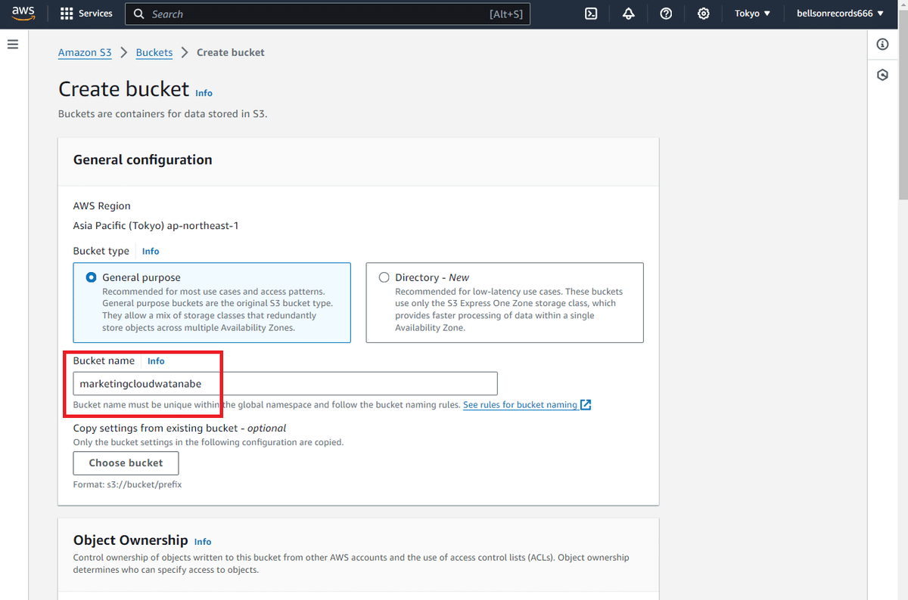Click into the Bucket name input field
Image resolution: width=908 pixels, height=600 pixels.
(285, 383)
